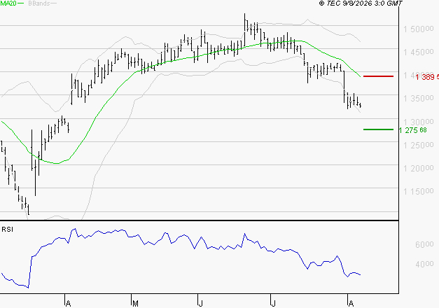Click the MA20 legend label
This screenshot has width=439, height=308.
click(x=8, y=3)
